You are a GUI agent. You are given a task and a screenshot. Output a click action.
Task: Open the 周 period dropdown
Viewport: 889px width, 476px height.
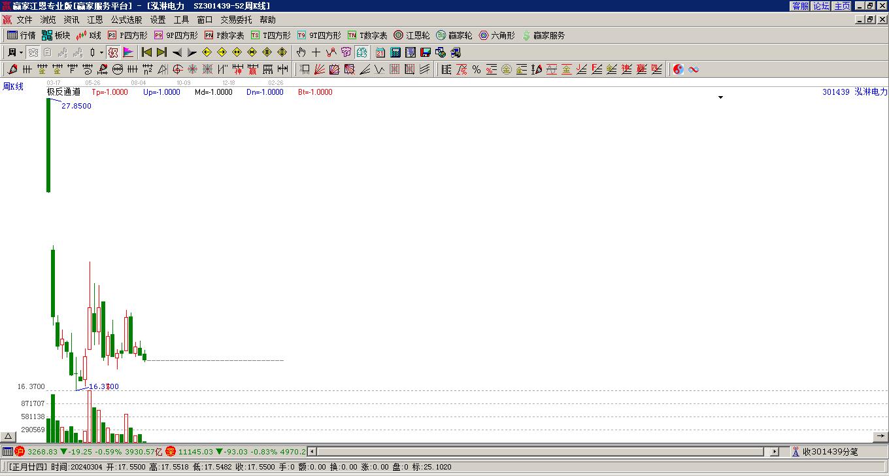pyautogui.click(x=15, y=52)
